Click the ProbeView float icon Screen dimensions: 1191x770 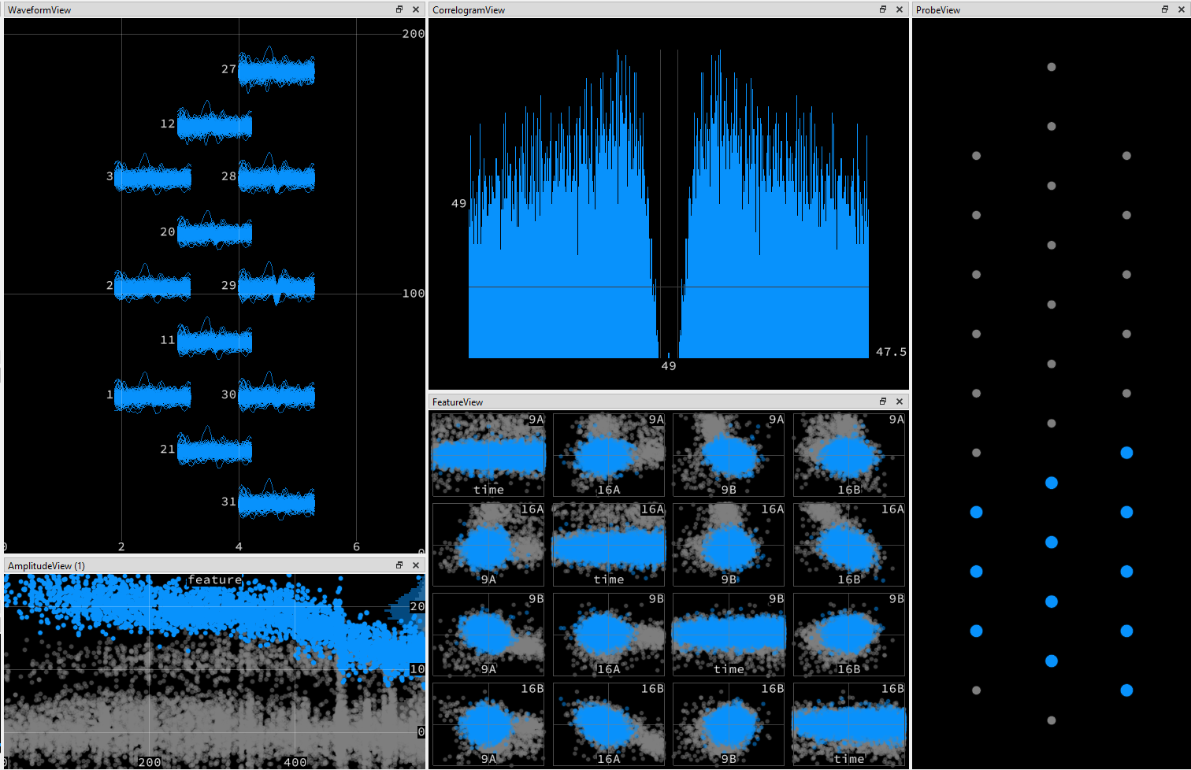tap(1164, 9)
